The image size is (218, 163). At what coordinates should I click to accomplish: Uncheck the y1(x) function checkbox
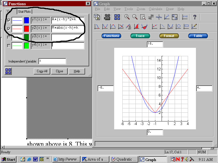pos(9,20)
